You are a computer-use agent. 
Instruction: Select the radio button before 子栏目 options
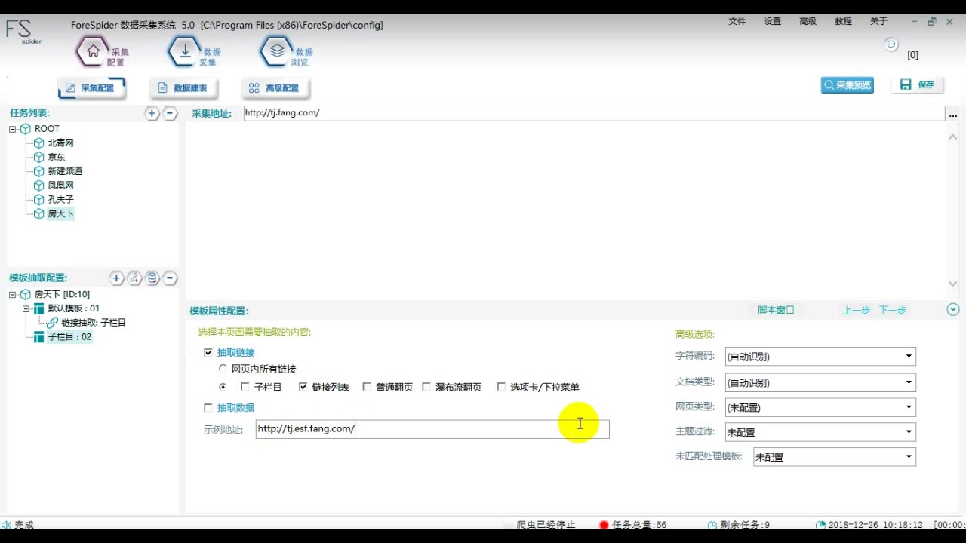[x=223, y=387]
